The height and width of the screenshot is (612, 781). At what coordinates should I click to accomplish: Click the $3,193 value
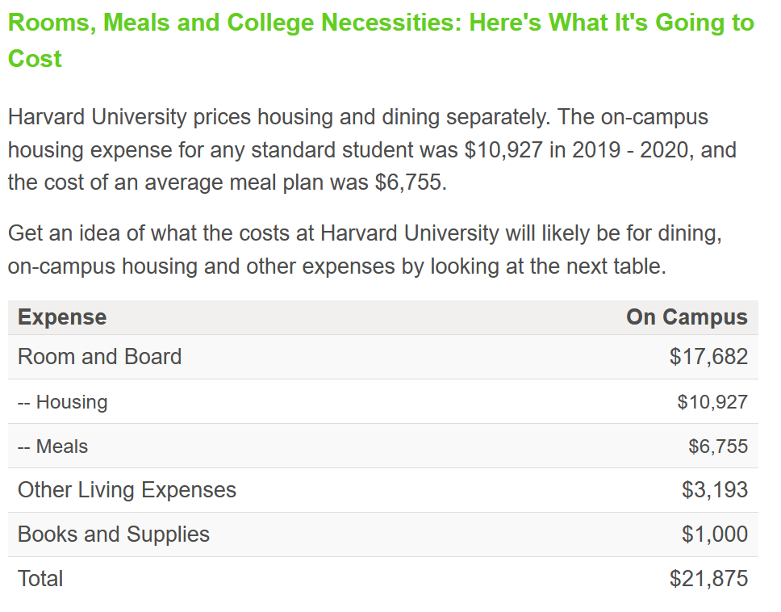(715, 490)
